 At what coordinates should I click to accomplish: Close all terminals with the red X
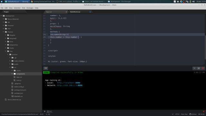(x=204, y=111)
